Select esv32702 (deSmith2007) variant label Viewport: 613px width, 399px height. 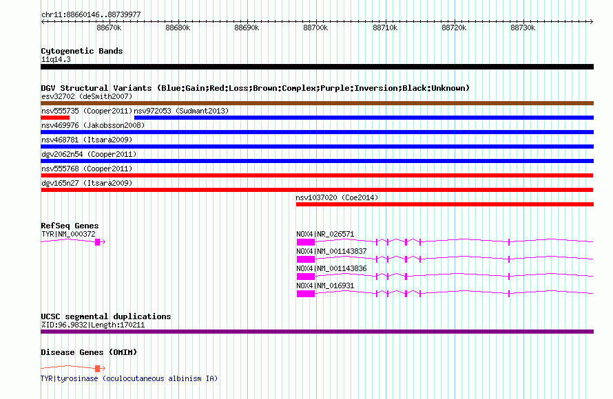click(87, 96)
